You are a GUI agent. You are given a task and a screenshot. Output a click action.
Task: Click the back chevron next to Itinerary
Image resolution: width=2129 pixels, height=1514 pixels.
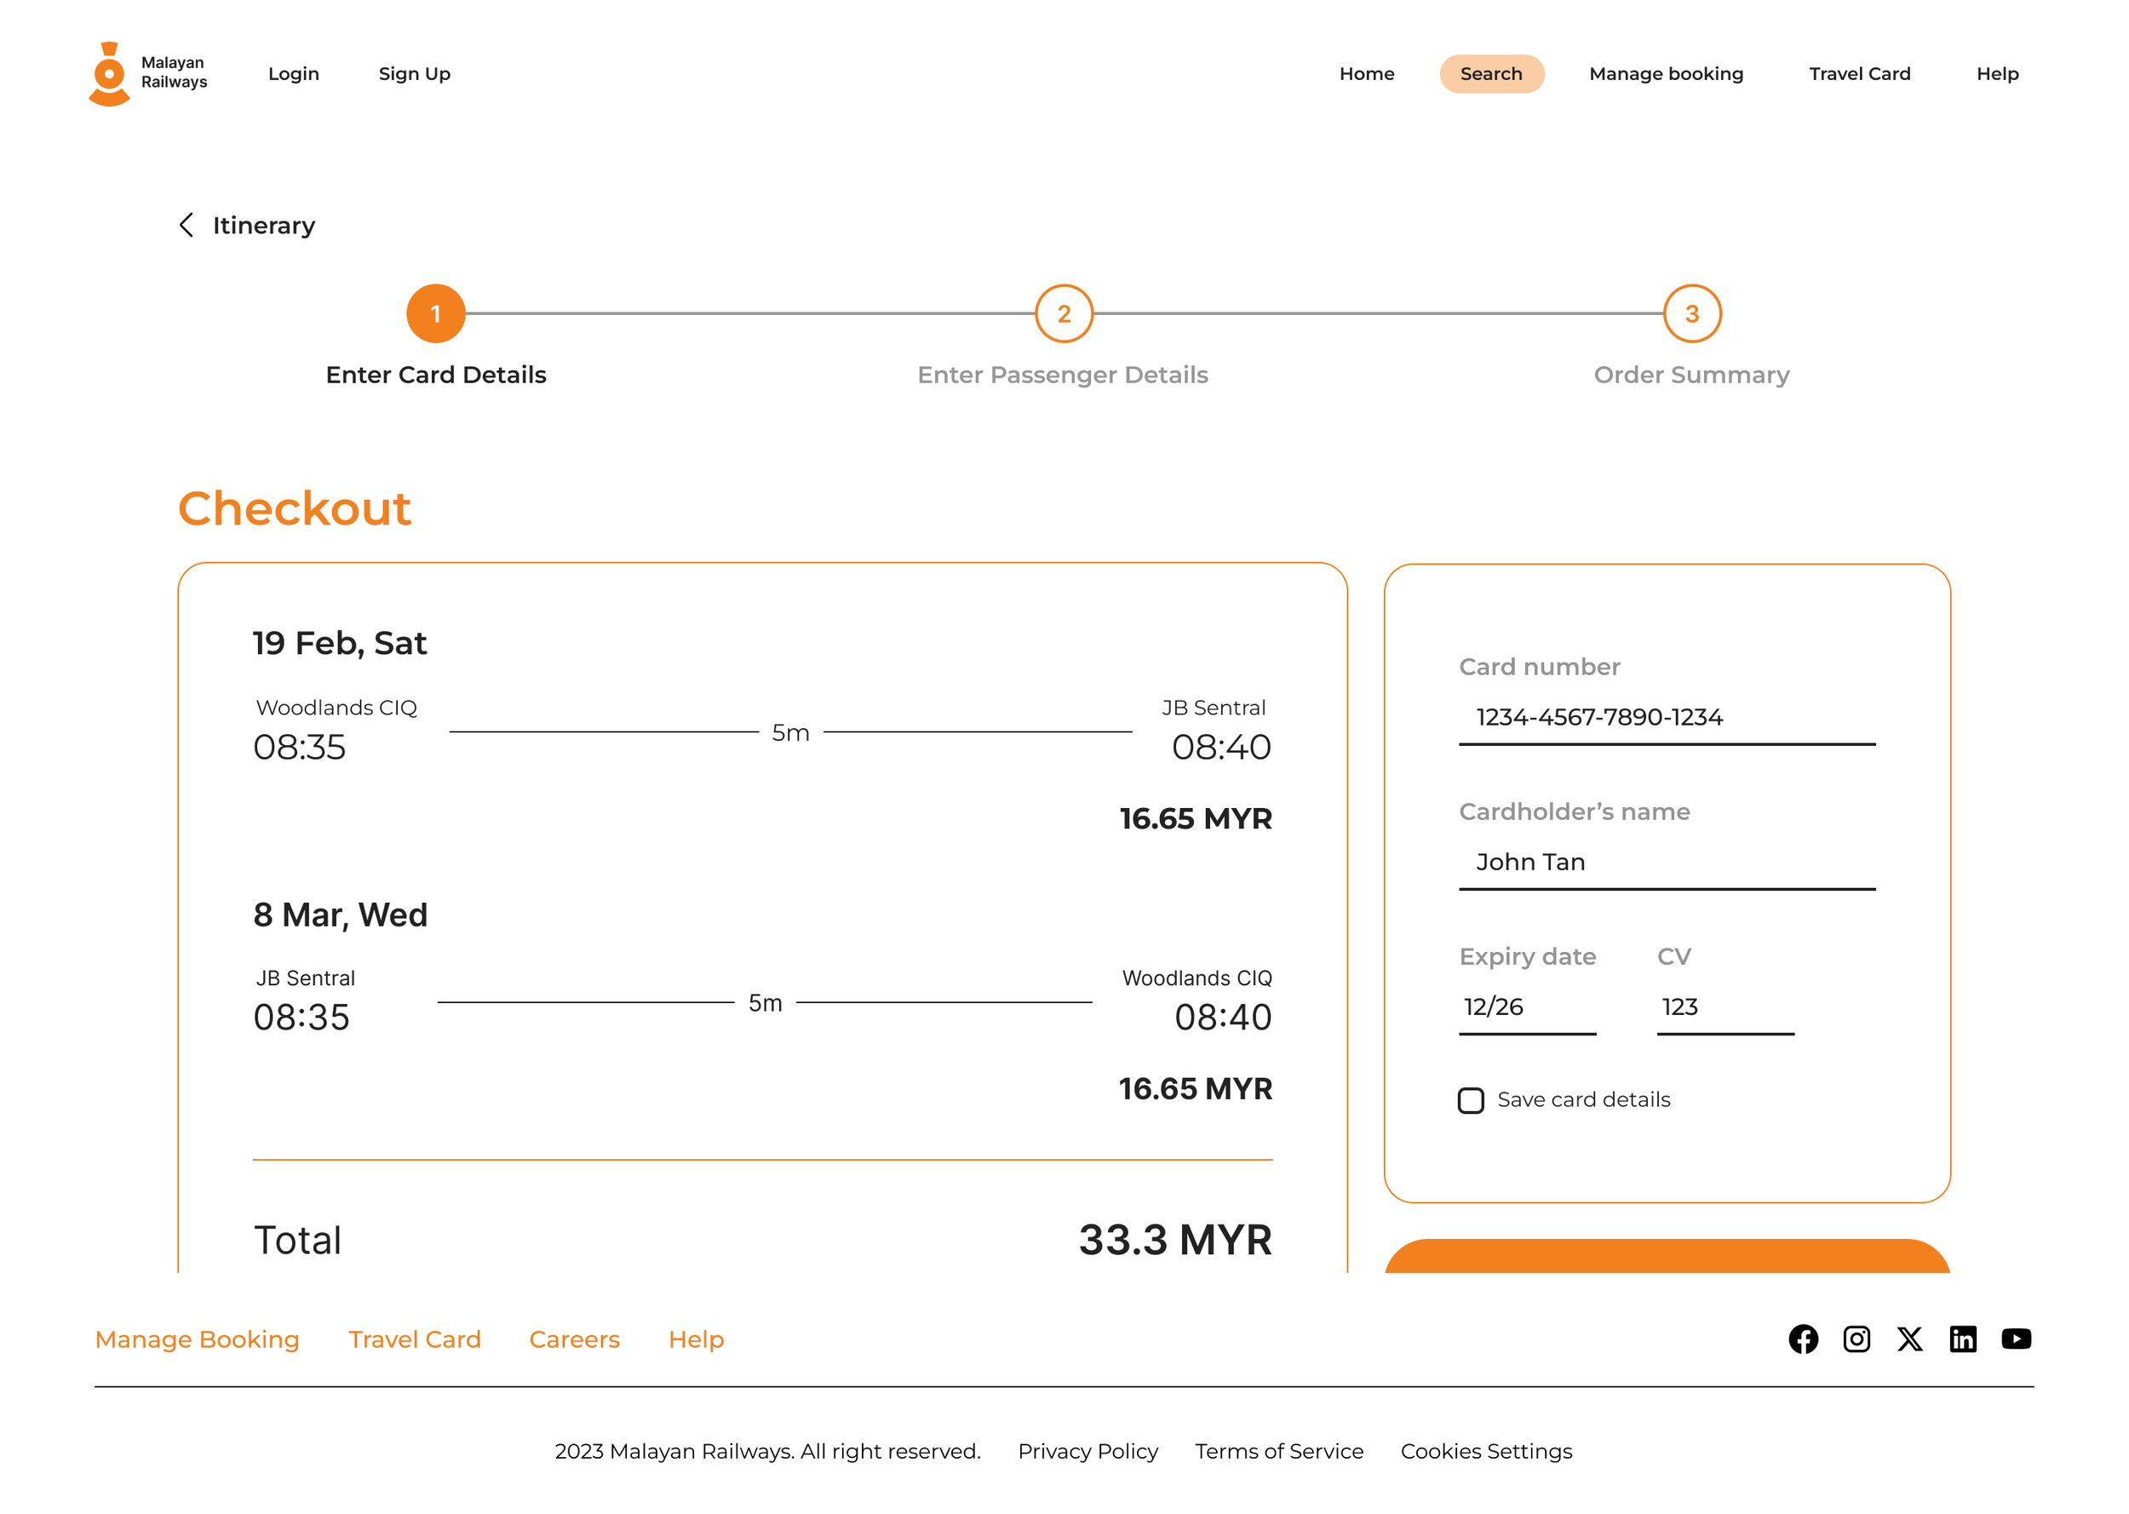[187, 225]
